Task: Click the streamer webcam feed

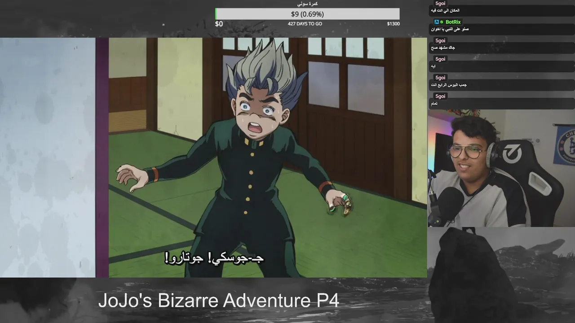Action: point(501,168)
